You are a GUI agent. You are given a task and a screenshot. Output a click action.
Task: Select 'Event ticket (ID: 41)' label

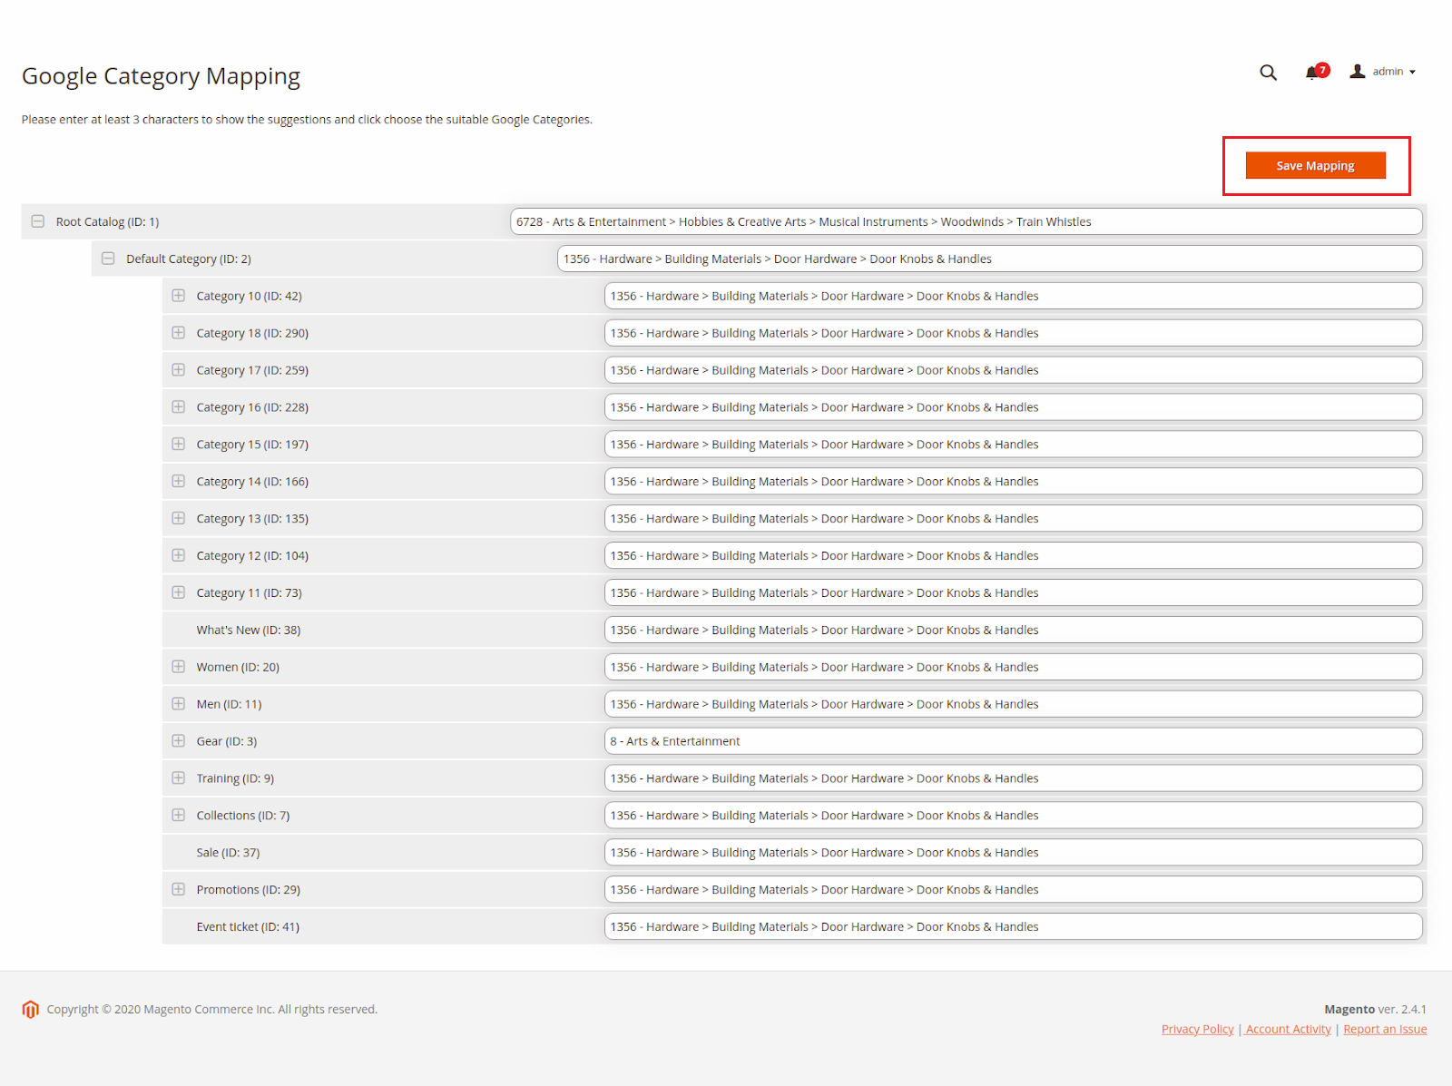(248, 926)
